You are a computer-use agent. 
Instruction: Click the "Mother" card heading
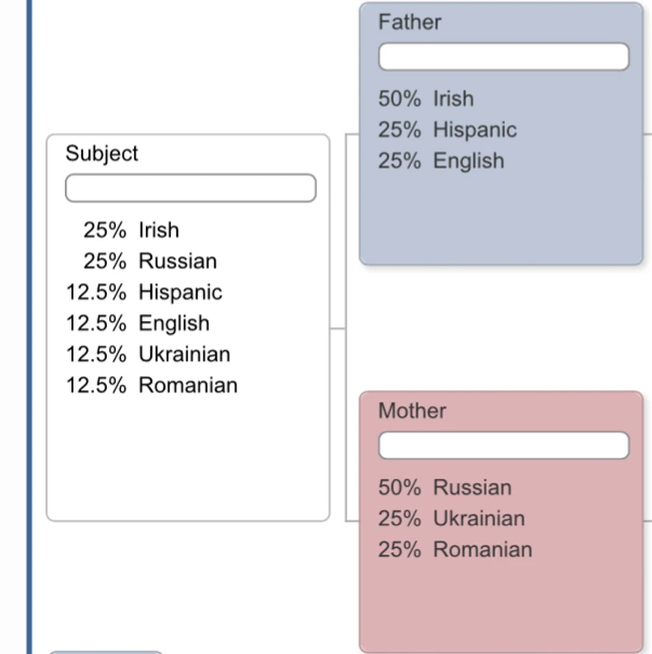412,411
